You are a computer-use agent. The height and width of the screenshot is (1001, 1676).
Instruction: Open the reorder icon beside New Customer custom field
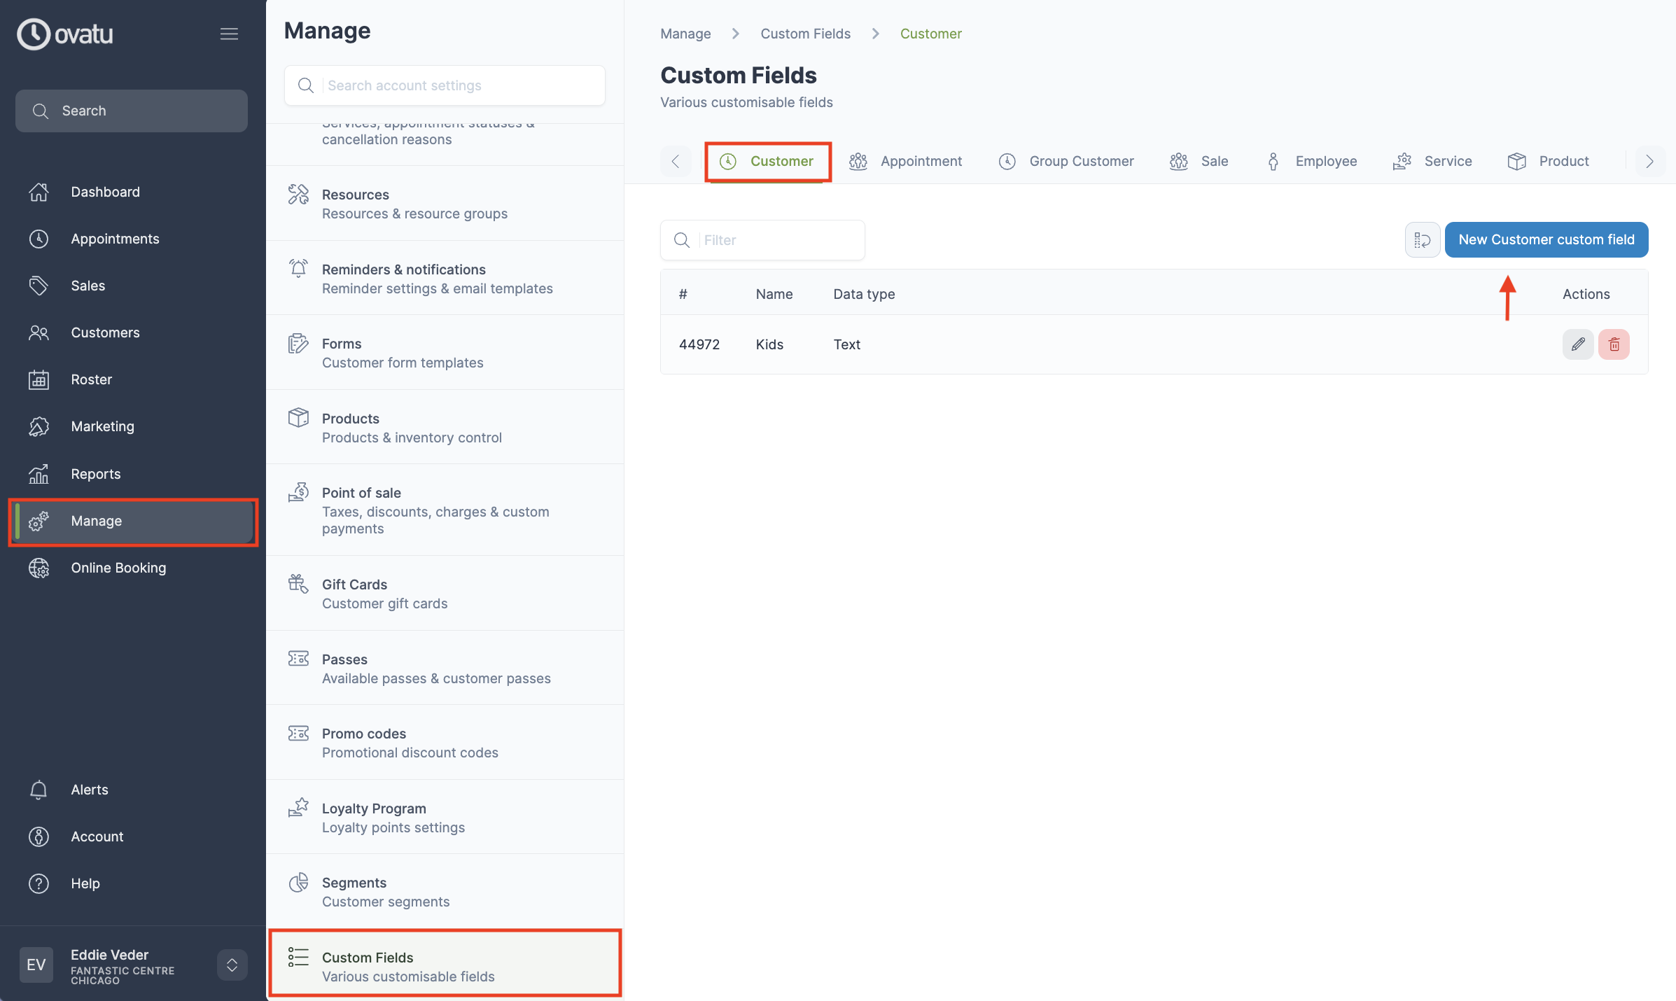coord(1423,239)
